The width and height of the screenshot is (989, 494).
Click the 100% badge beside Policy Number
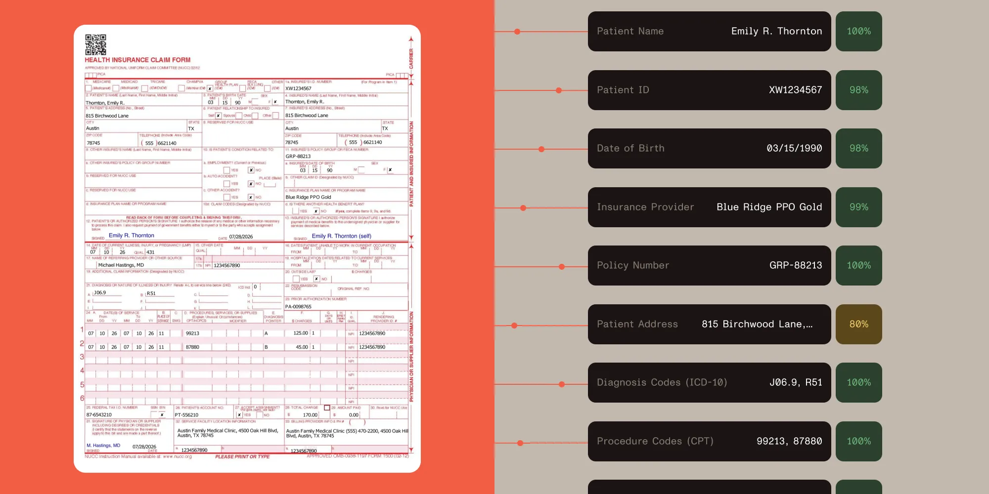pyautogui.click(x=858, y=265)
